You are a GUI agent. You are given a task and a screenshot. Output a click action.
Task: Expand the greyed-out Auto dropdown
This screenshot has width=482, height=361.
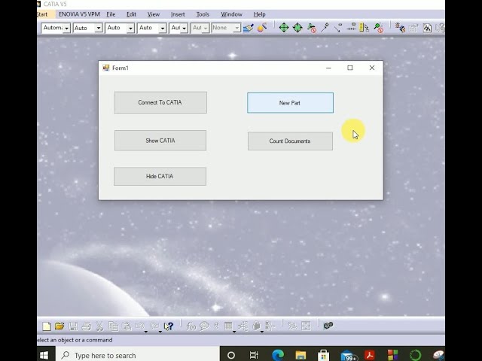[x=206, y=29]
